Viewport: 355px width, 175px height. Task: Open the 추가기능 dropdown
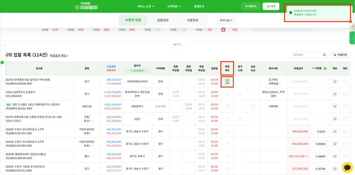tap(226, 20)
